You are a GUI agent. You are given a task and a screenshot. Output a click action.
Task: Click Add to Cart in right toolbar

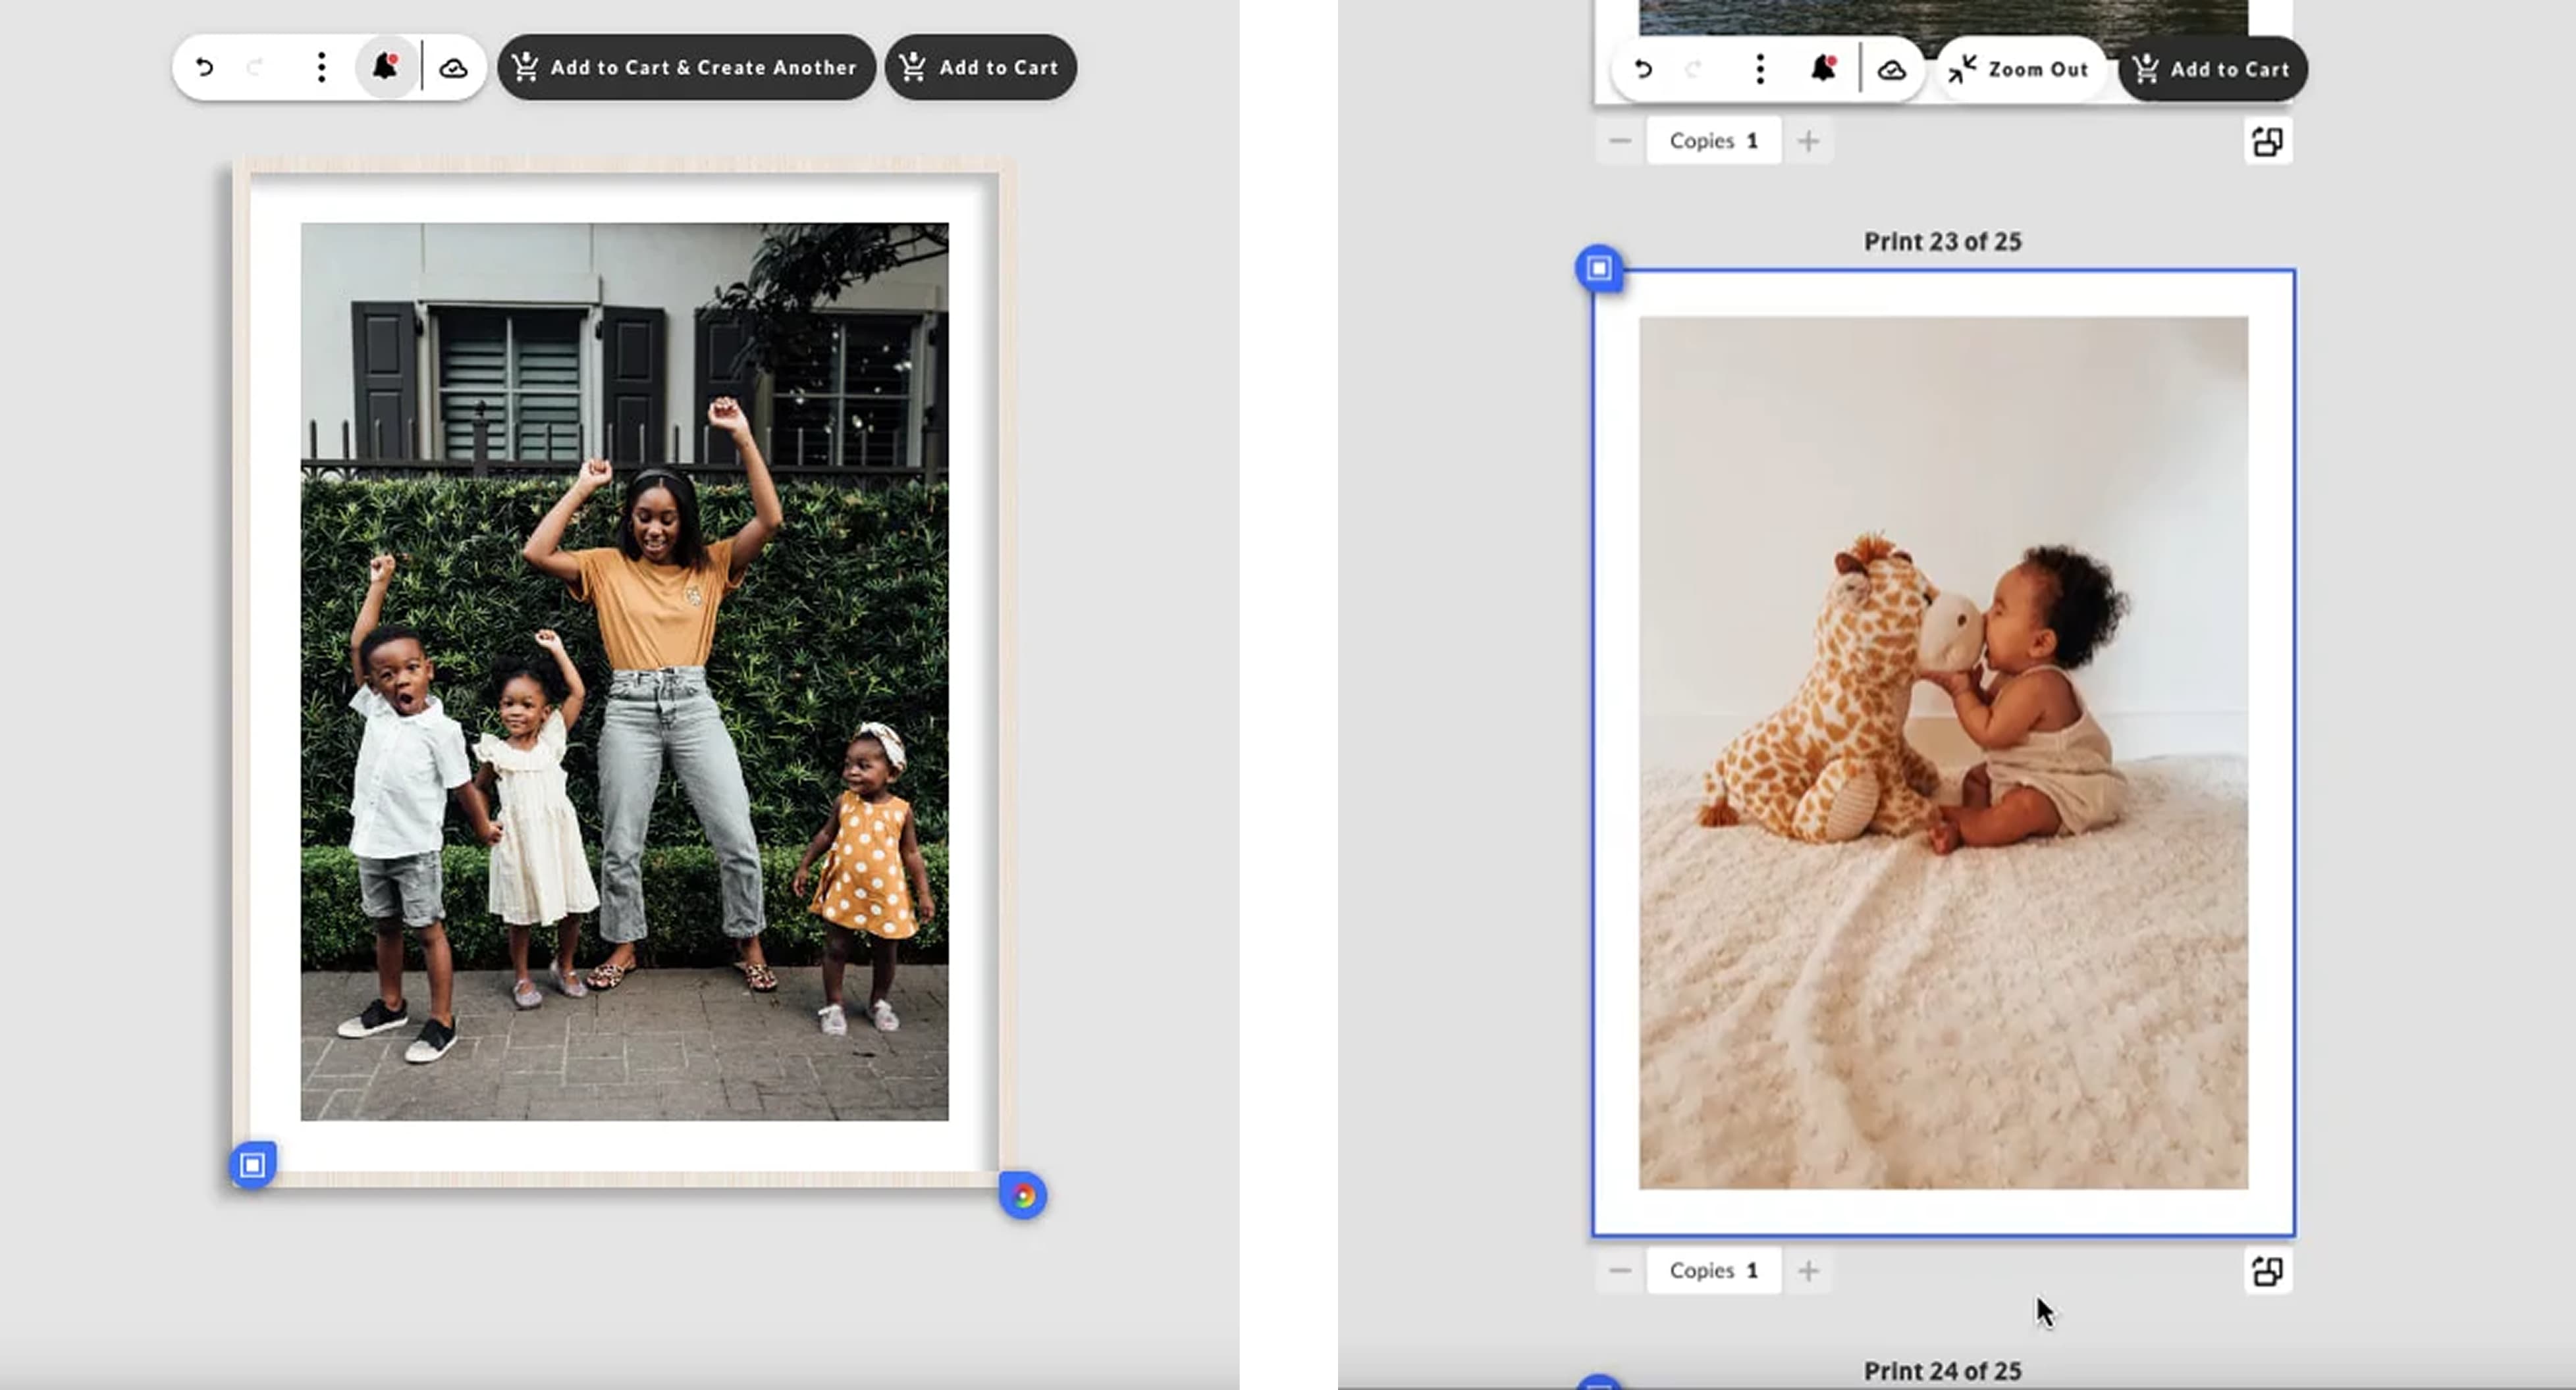pyautogui.click(x=2212, y=70)
